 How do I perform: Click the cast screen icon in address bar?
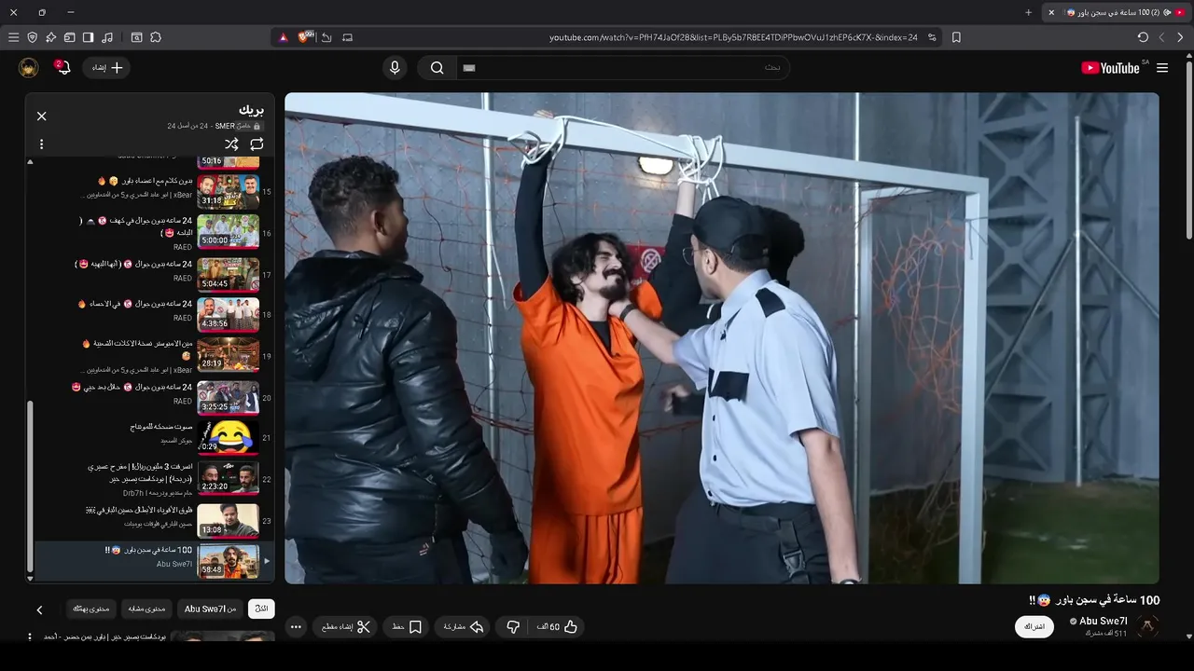[x=348, y=37]
